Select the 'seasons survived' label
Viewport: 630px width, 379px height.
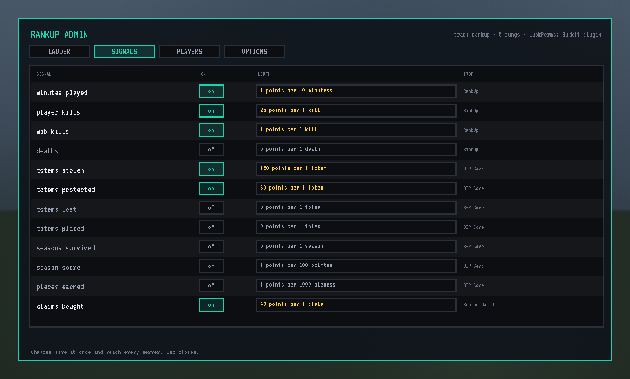coord(66,248)
